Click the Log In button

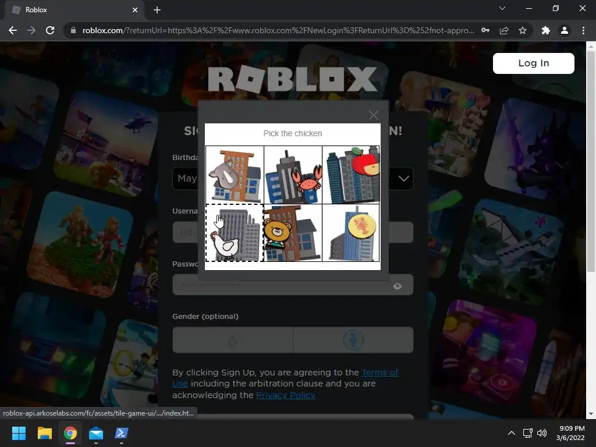pos(533,63)
